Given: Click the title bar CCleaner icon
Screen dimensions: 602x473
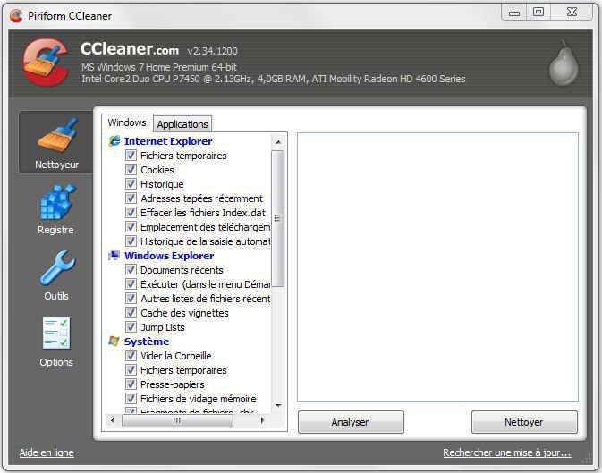Looking at the screenshot, I should pos(16,16).
